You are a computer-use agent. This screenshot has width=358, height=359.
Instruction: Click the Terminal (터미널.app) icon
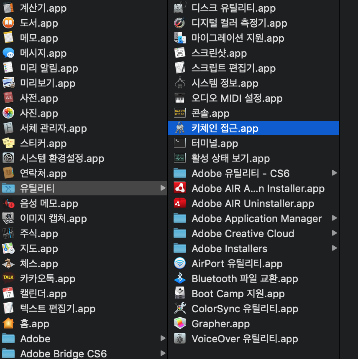[180, 143]
